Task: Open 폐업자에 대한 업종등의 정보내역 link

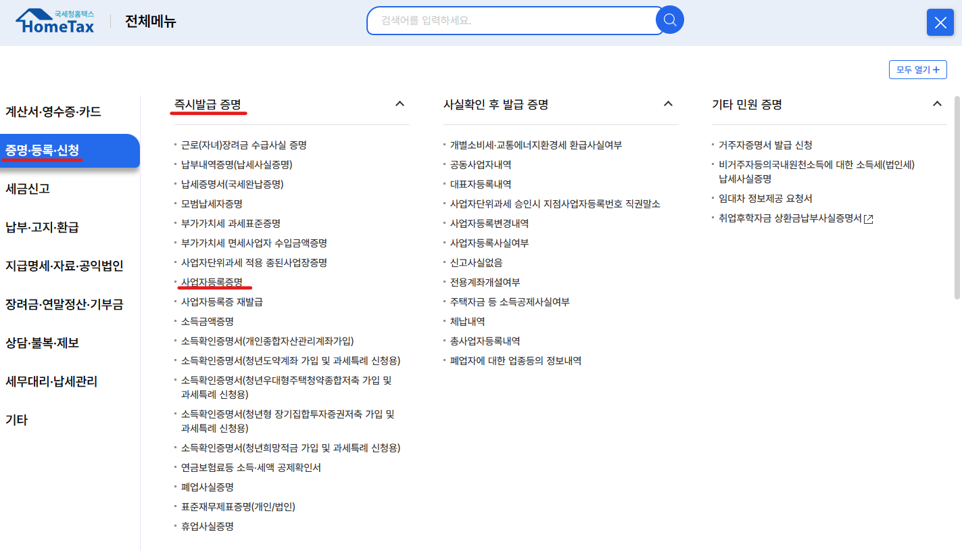Action: point(516,361)
